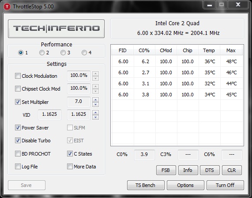Launch TS Bench
This screenshot has height=198, width=252.
coord(146,185)
